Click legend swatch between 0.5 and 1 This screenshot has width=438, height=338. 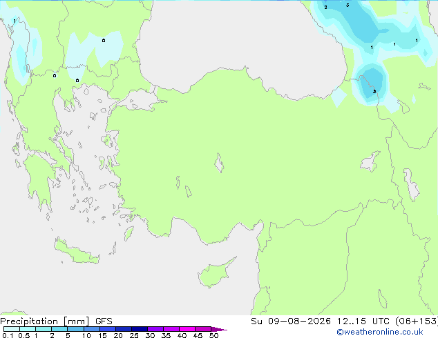pos(28,329)
